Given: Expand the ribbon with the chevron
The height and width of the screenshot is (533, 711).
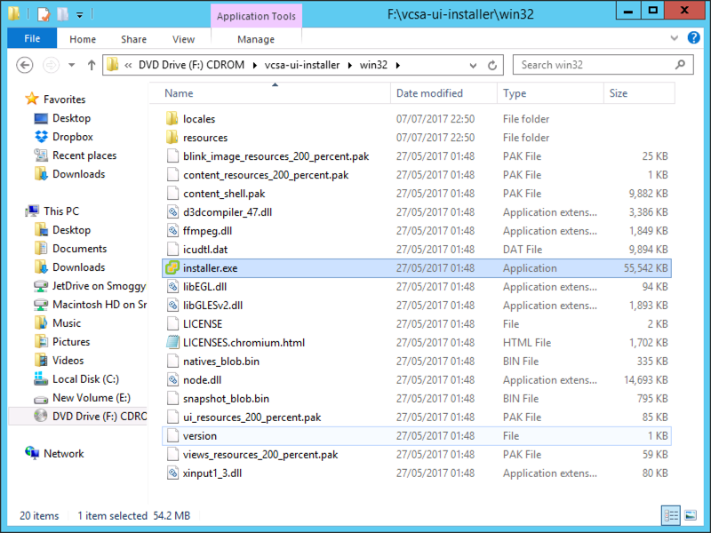Looking at the screenshot, I should coord(675,38).
